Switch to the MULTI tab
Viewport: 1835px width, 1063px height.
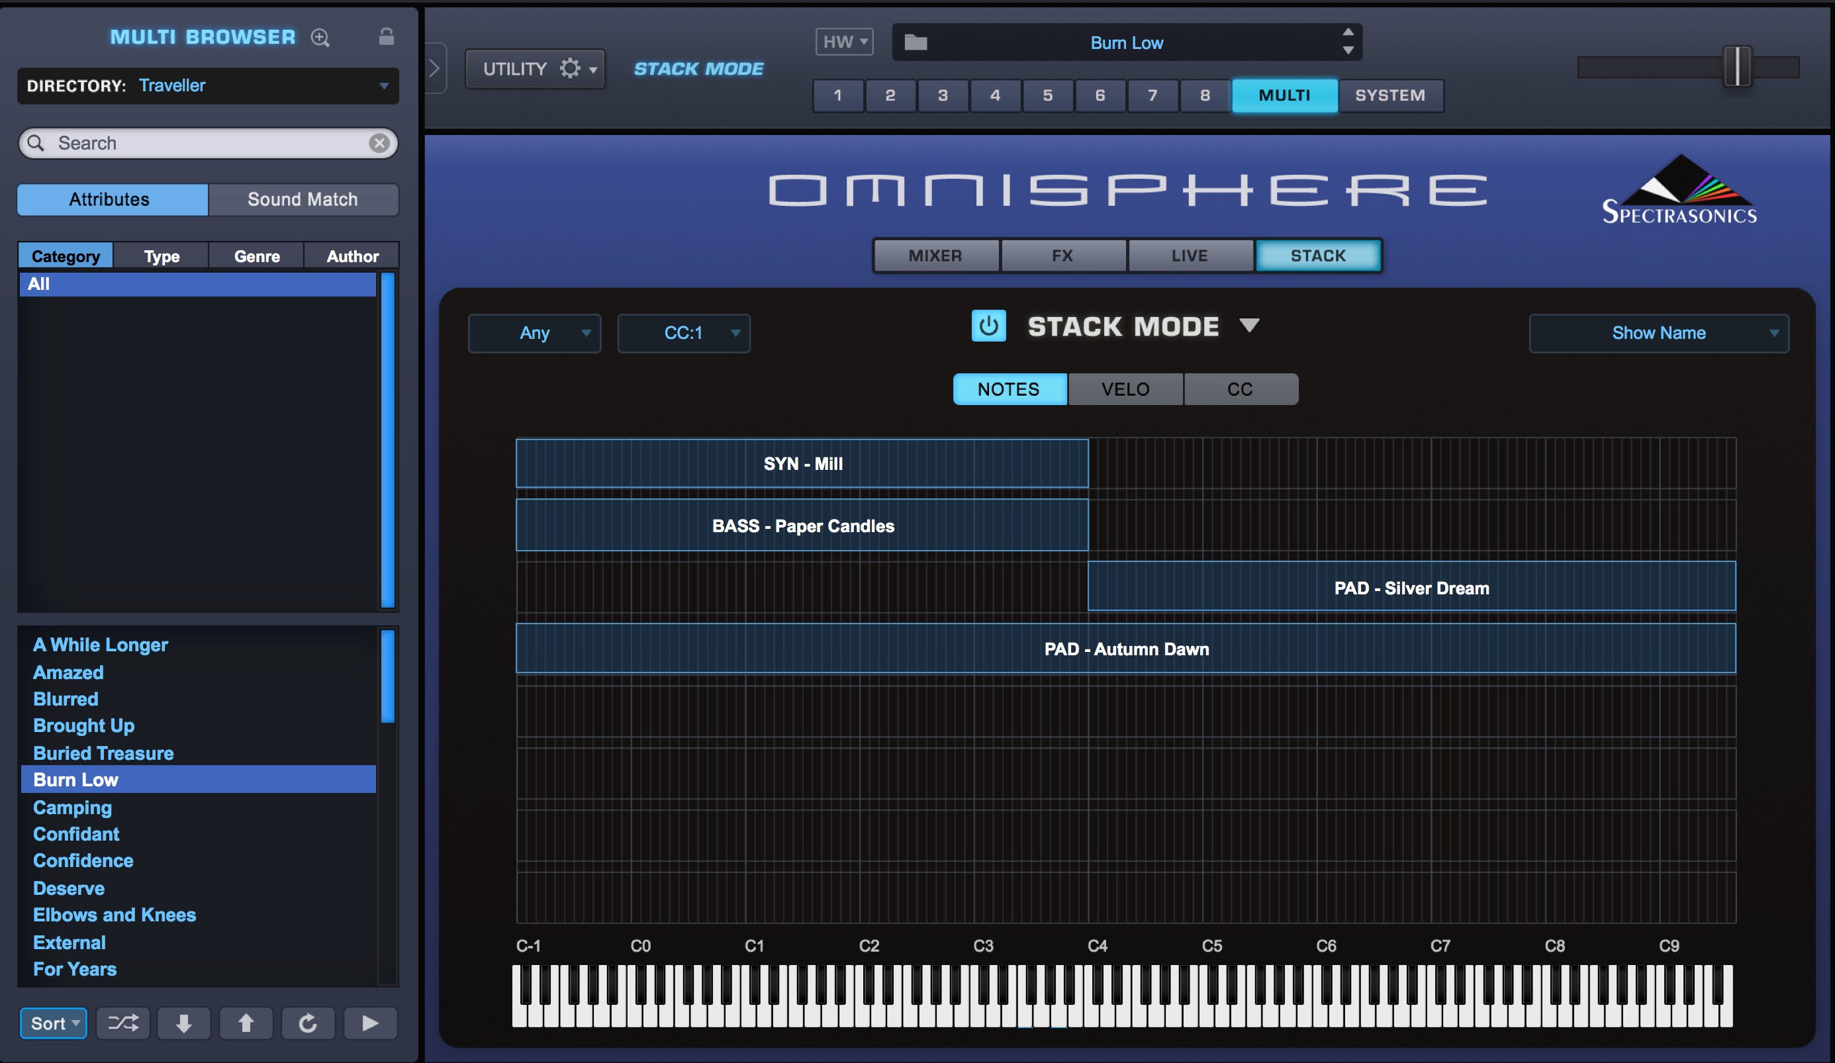[x=1284, y=95]
